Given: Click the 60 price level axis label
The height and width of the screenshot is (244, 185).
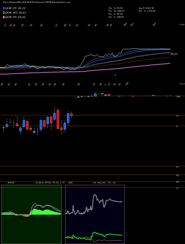Looking at the screenshot, I should click(x=177, y=182).
